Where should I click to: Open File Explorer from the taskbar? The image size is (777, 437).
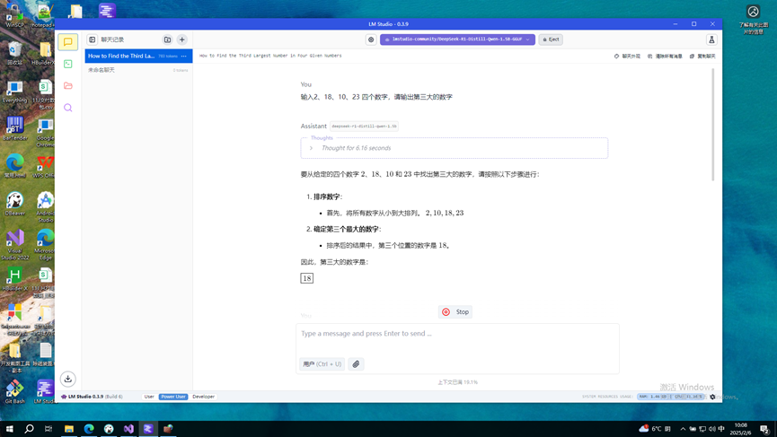click(x=69, y=429)
